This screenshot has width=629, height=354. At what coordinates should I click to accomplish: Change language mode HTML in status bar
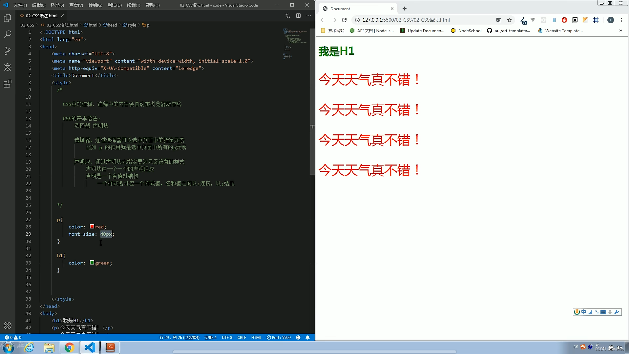coord(256,337)
